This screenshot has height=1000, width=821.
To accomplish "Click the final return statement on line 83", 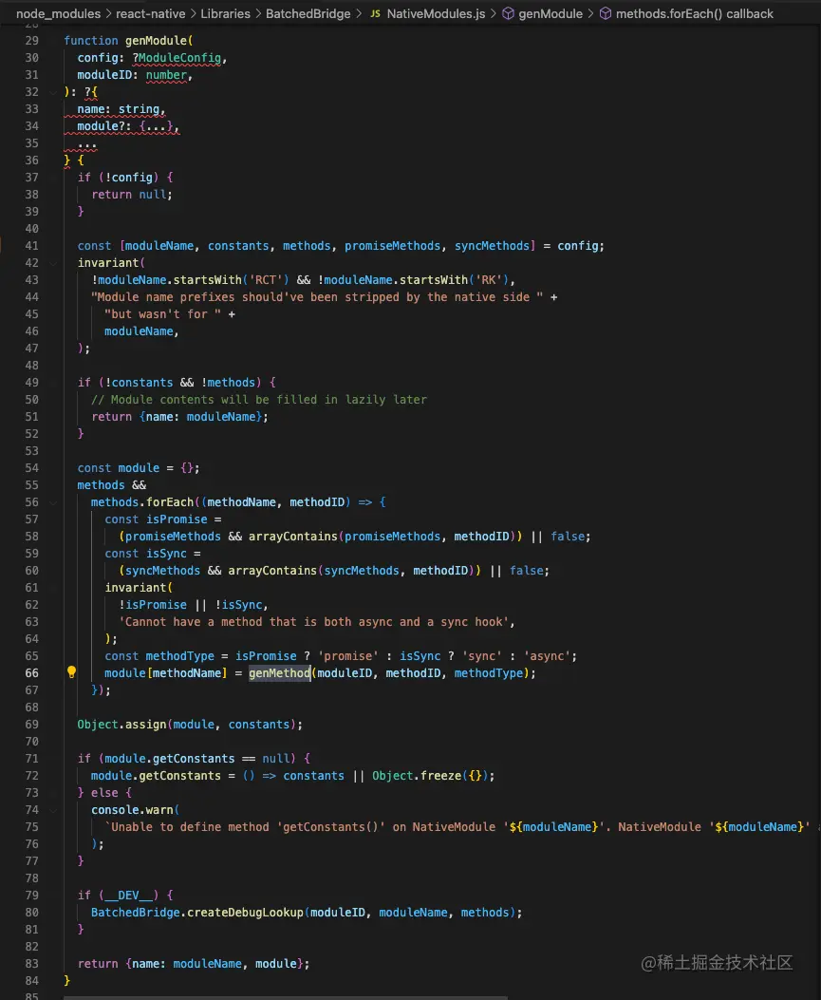I will pos(194,964).
